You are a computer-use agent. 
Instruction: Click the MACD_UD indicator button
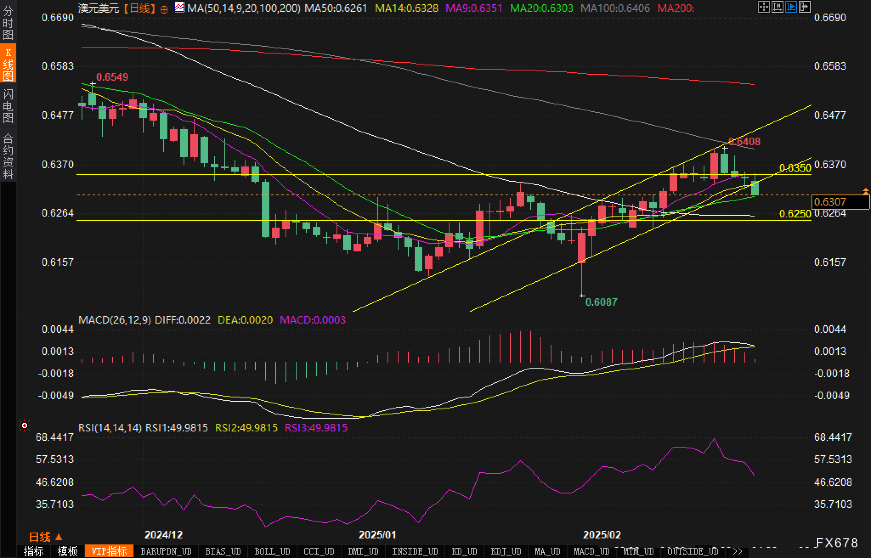click(x=591, y=551)
